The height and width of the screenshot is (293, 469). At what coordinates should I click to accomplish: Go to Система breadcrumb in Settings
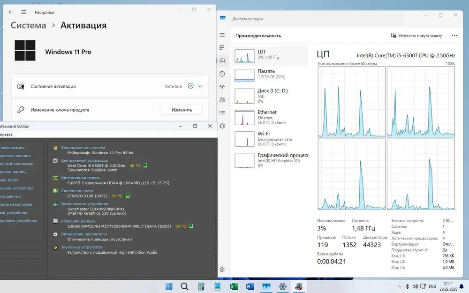point(29,25)
